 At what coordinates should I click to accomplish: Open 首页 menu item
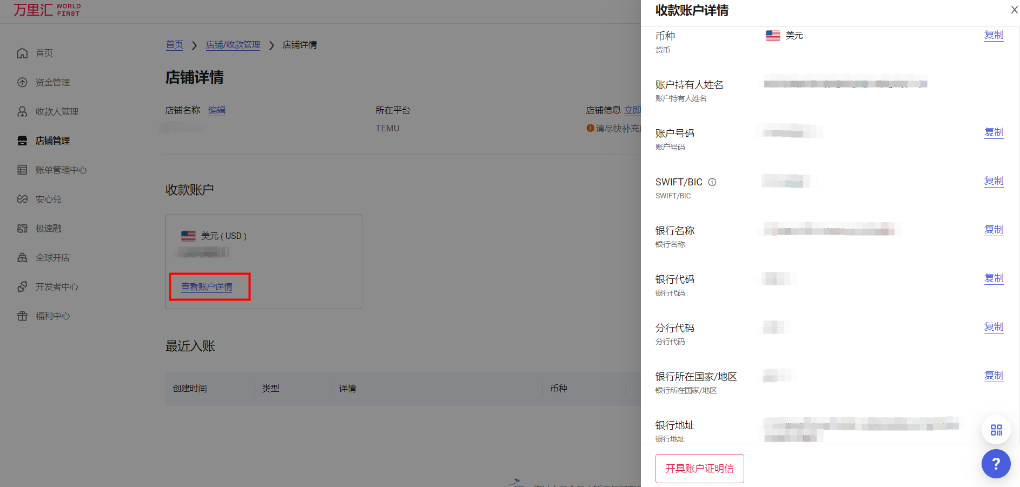(44, 53)
